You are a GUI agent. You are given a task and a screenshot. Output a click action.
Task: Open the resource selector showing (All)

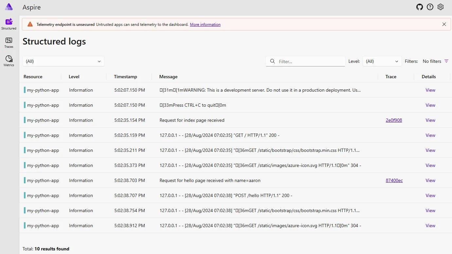pos(63,61)
